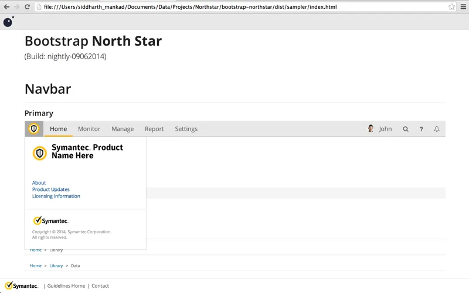Open the Licensing Information link
Image resolution: width=469 pixels, height=293 pixels.
point(56,196)
